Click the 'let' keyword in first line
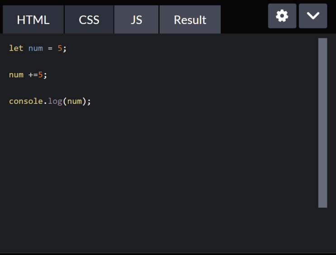Screen dimensions: 336x255 click(16, 48)
